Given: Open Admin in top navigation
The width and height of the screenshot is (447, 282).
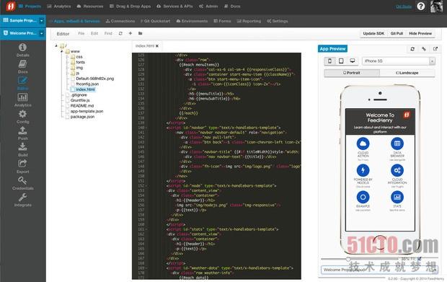Looking at the screenshot, I should tap(208, 6).
